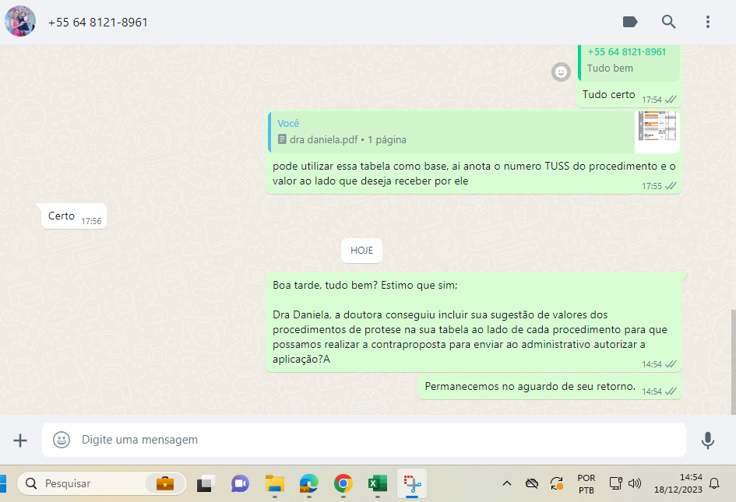Record a voice message with microphone
The width and height of the screenshot is (736, 502).
(707, 441)
